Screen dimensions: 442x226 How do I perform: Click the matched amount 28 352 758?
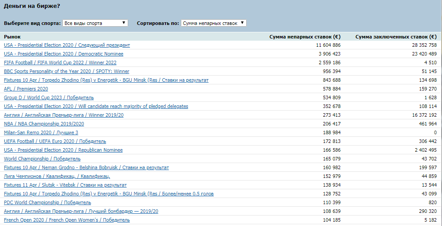click(424, 45)
